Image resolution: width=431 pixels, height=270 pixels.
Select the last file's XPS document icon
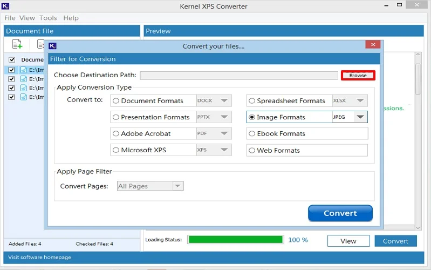23,97
